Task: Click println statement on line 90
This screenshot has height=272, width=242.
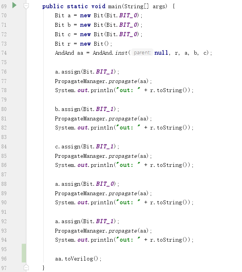Action: (124, 202)
